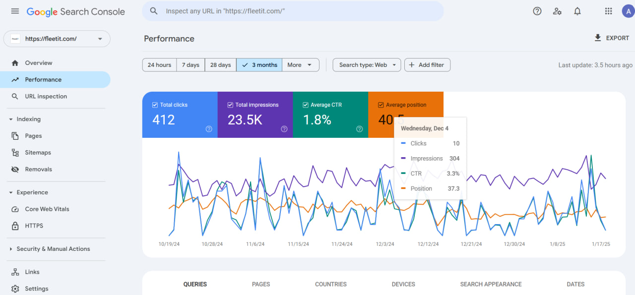Click the Removals crossed-eye icon
This screenshot has height=295, width=635.
pos(15,170)
